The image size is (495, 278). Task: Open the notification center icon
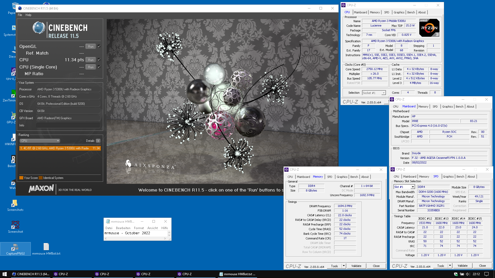point(486,274)
